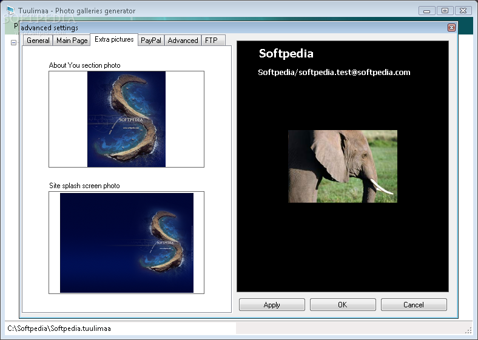This screenshot has width=478, height=340.
Task: Collapse the tree node in main window
Action: 13,42
